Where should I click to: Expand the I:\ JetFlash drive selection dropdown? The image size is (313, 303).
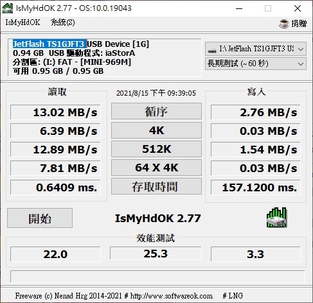[x=256, y=49]
